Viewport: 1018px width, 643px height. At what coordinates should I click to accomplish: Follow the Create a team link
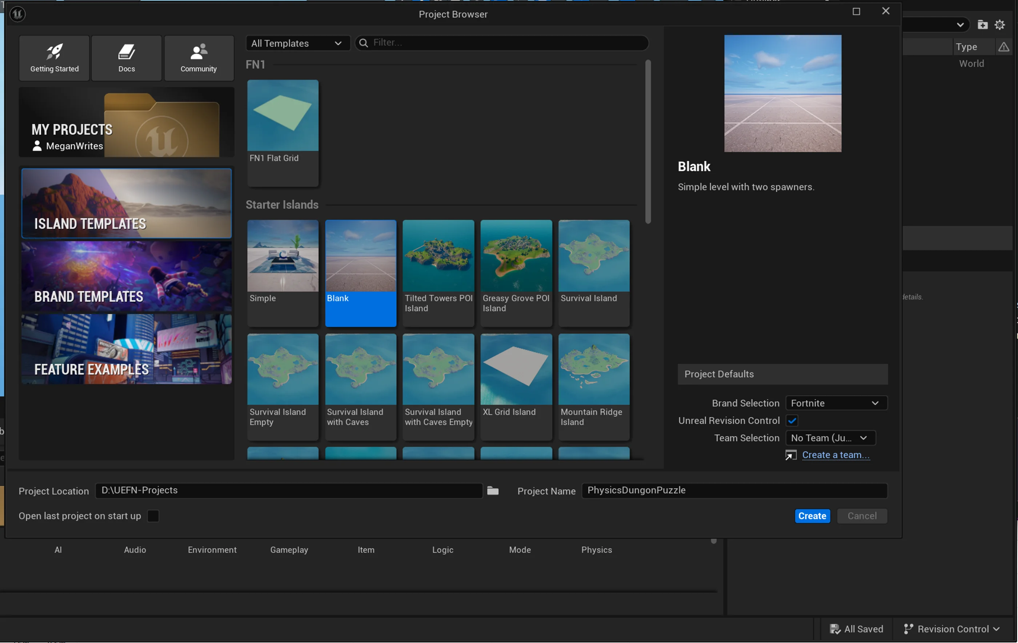[836, 455]
